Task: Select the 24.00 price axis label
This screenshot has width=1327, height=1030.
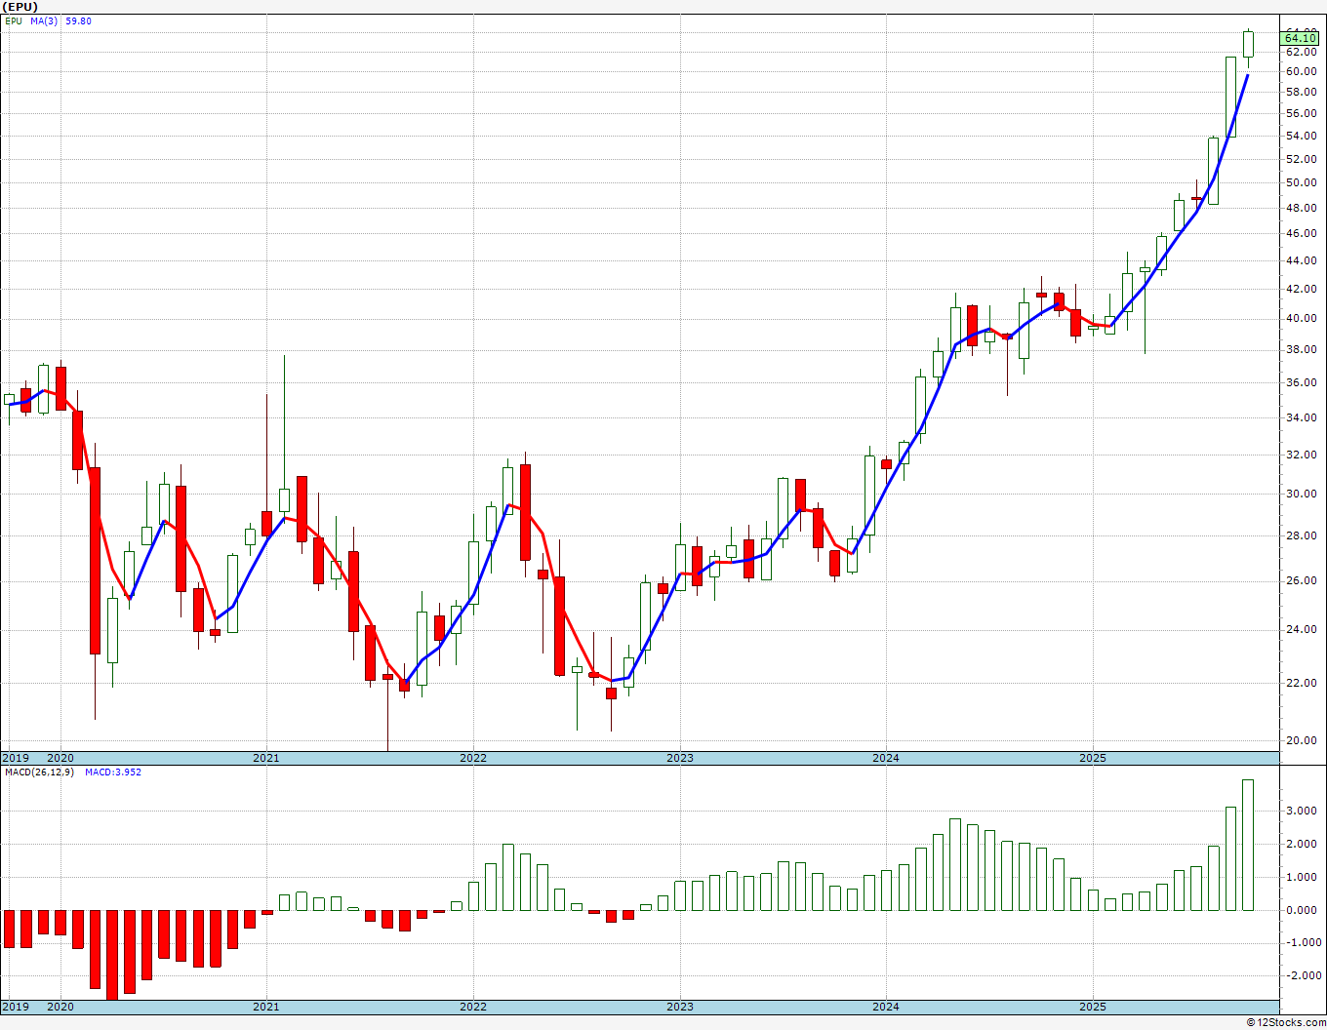Action: [1301, 630]
